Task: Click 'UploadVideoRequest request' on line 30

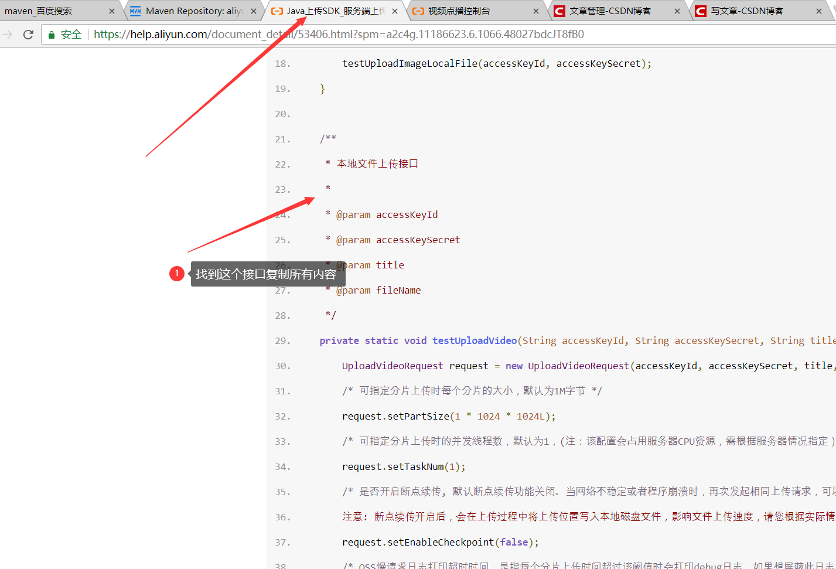Action: pos(415,366)
